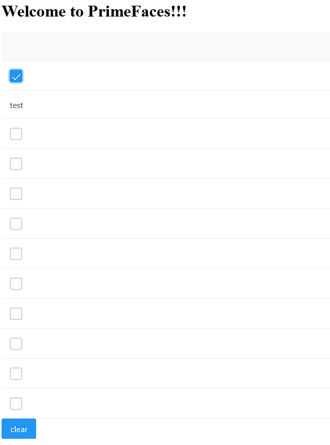Viewport: 330px width, 445px height.
Task: Check the checkbox in the second list row
Action: tap(16, 134)
